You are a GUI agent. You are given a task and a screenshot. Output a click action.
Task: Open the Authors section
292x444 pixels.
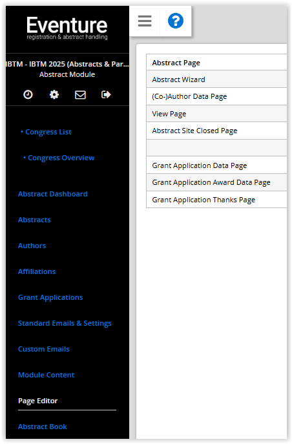click(x=32, y=246)
